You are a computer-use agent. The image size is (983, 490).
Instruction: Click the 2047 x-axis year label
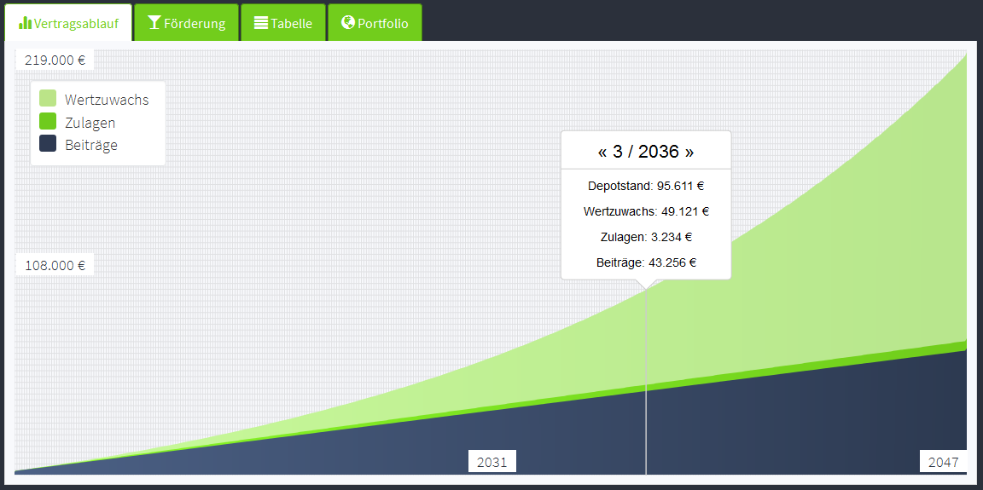(x=943, y=462)
